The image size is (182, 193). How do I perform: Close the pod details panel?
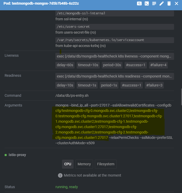point(176,3)
